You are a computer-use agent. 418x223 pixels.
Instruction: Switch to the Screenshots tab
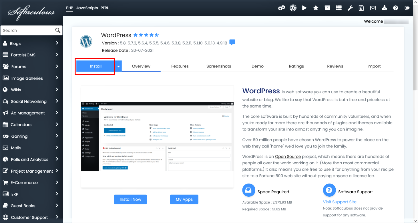tap(218, 66)
